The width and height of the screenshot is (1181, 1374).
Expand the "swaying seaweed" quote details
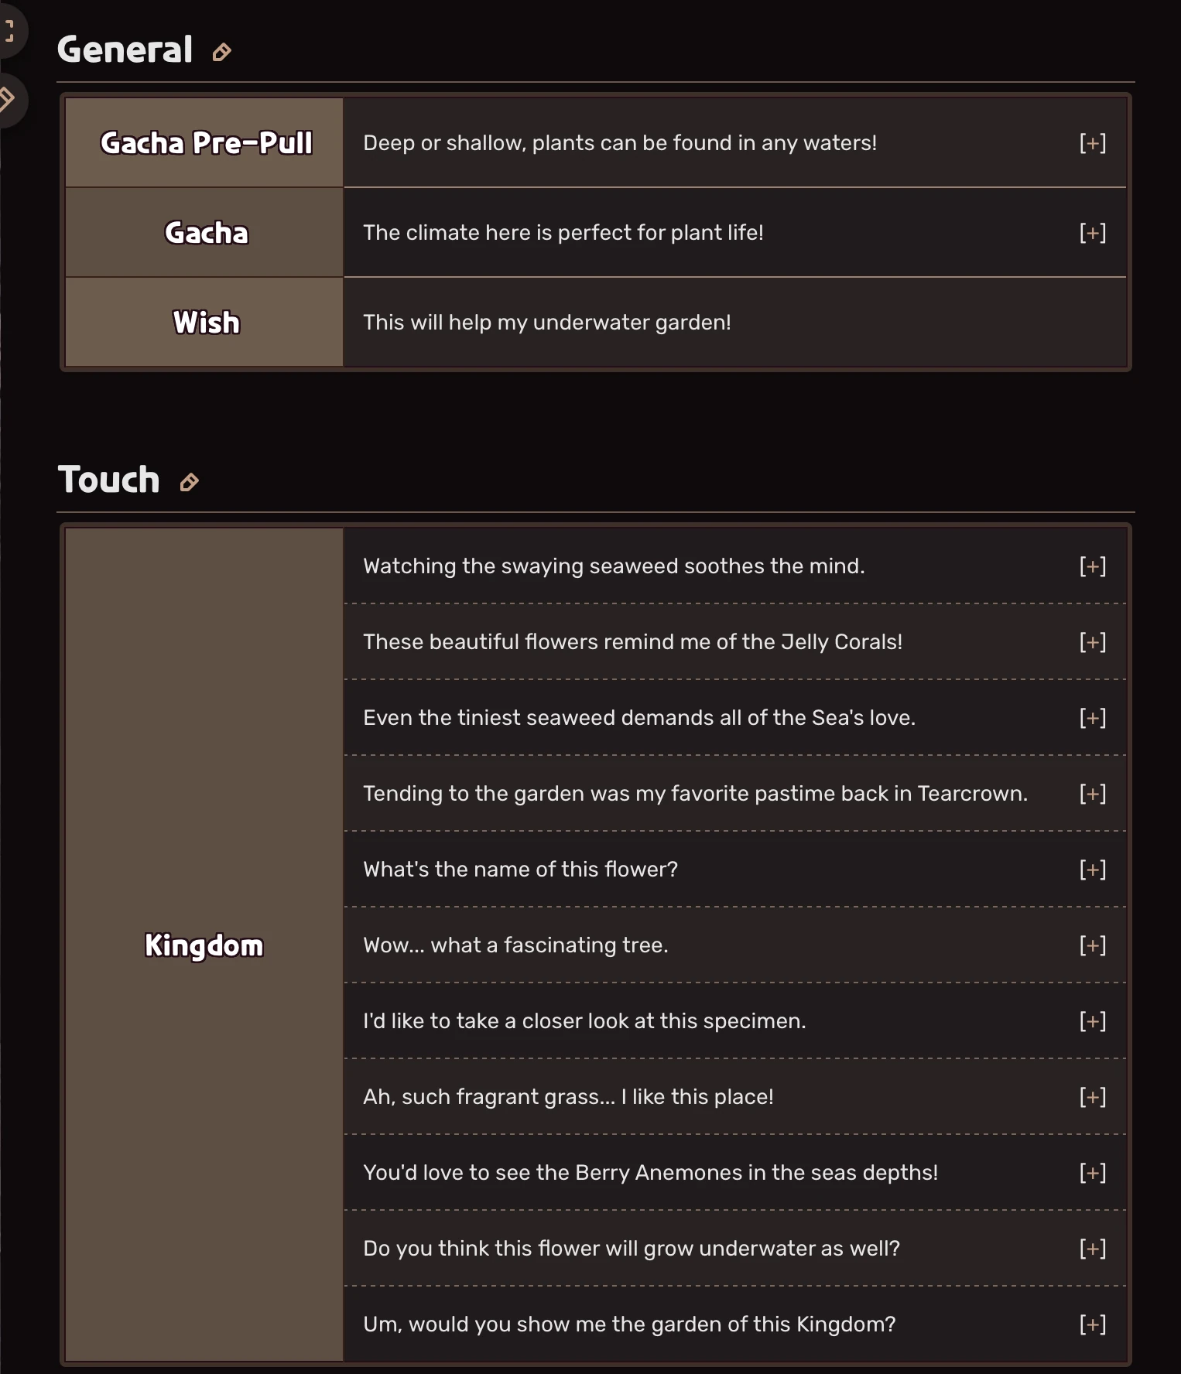tap(1092, 566)
